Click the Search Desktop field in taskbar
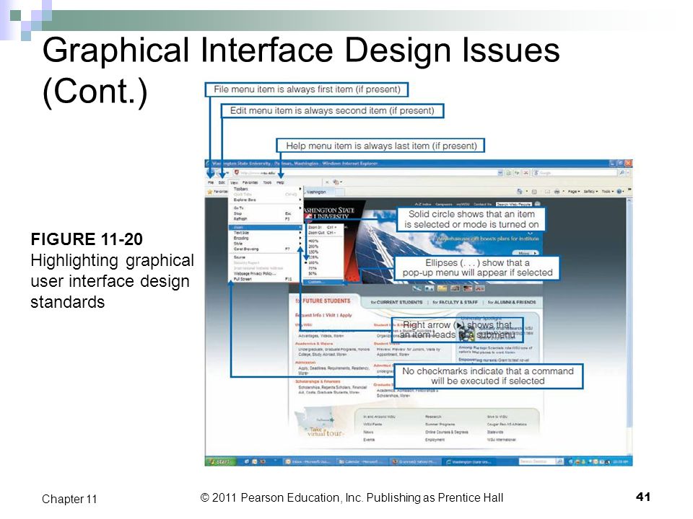The height and width of the screenshot is (519, 693). 536,461
